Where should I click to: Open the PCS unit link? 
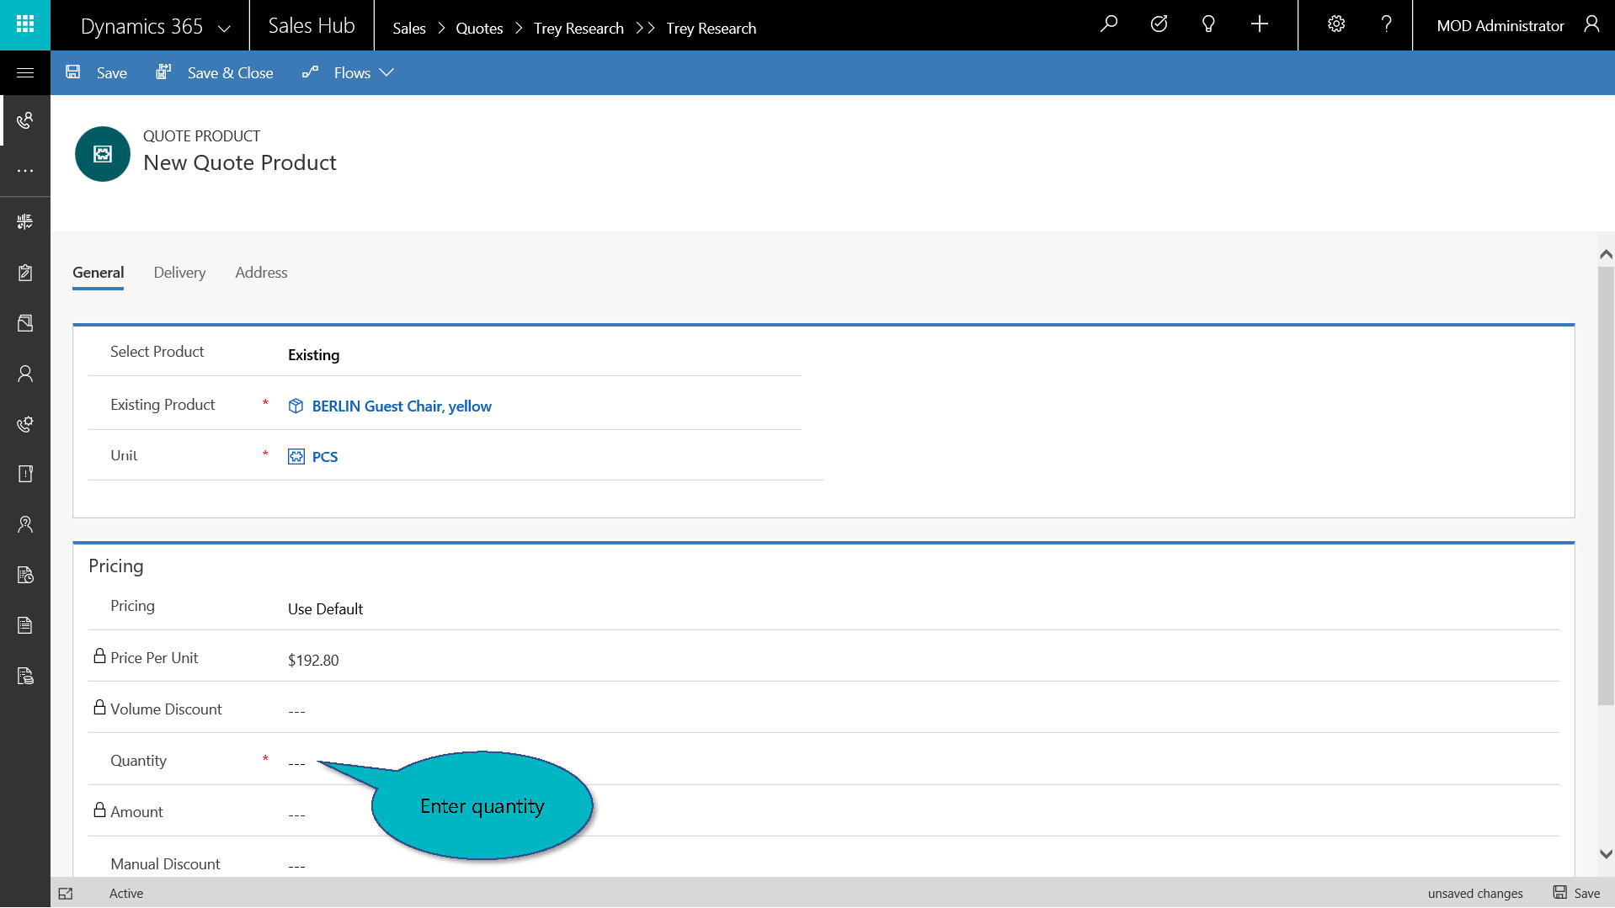click(x=324, y=457)
